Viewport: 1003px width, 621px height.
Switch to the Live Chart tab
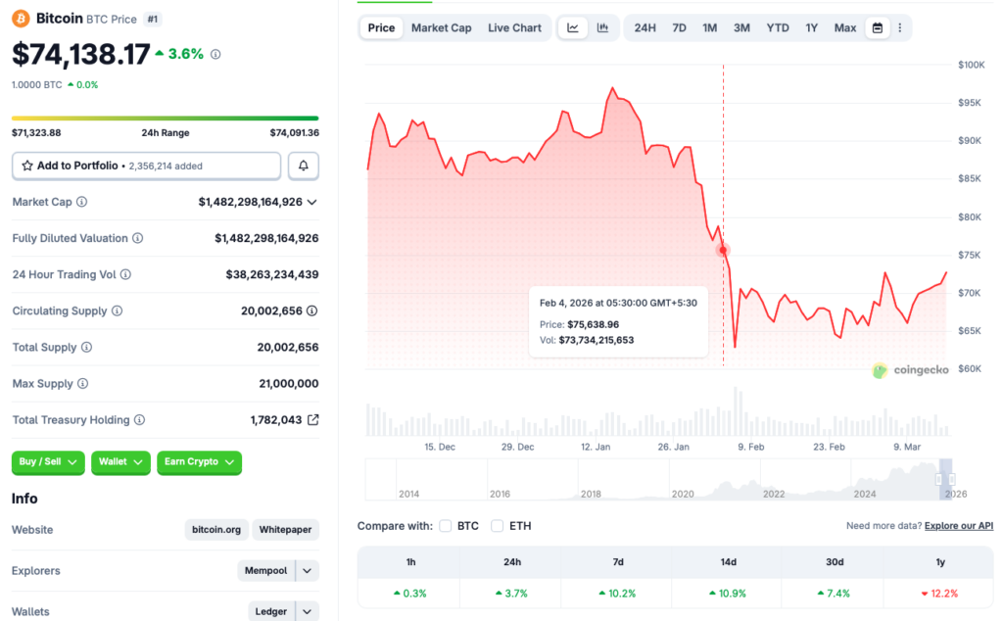(x=514, y=27)
